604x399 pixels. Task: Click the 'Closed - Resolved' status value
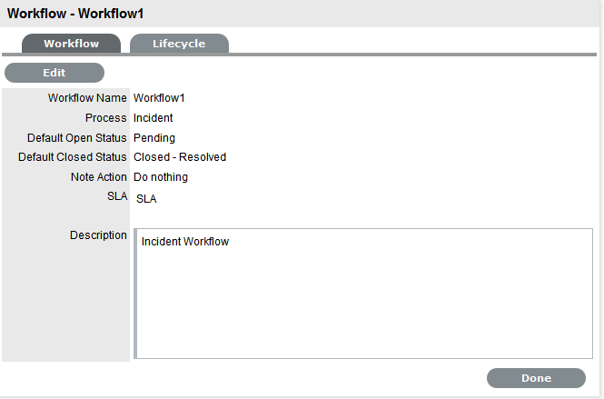point(180,157)
